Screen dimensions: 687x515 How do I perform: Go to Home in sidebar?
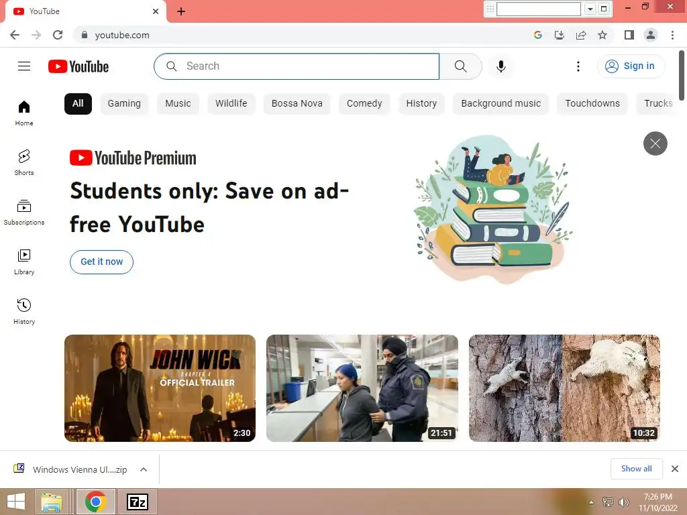[x=24, y=113]
